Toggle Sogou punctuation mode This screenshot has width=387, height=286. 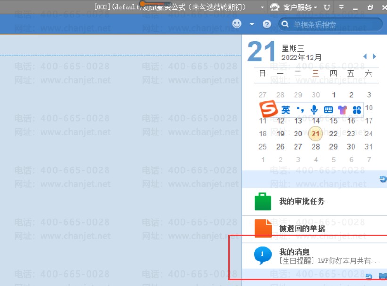(x=300, y=110)
